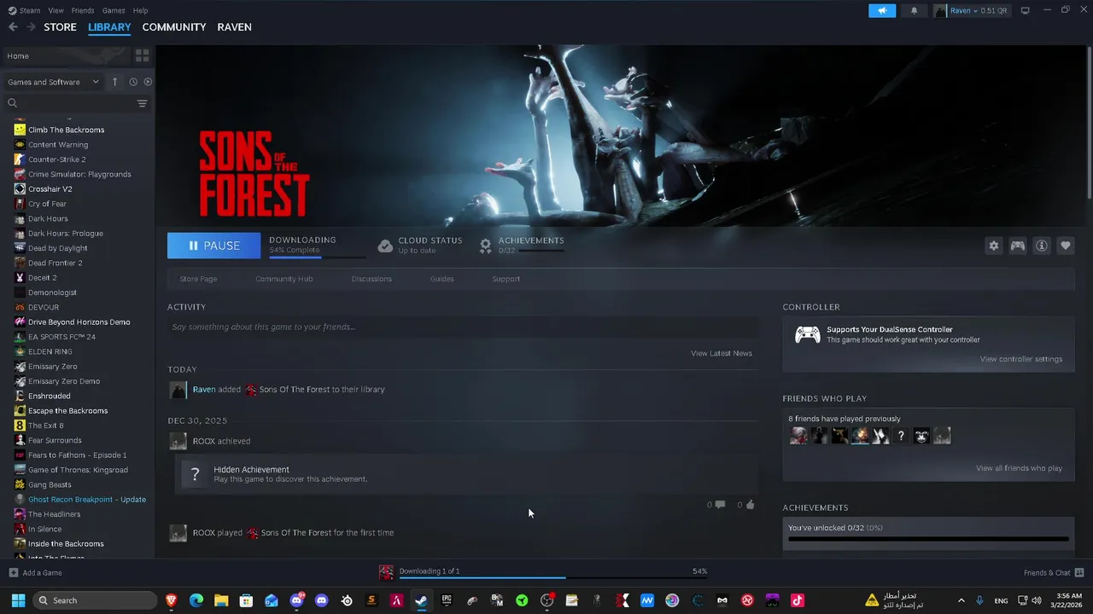Comment on the ROOX achievement post
Image resolution: width=1093 pixels, height=614 pixels.
[720, 505]
